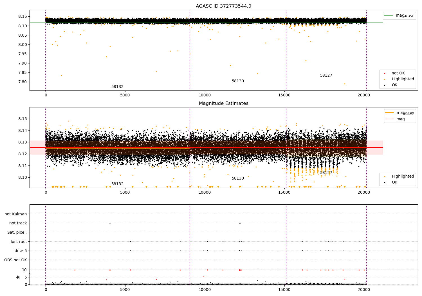Click the 7.80 tick on top y-axis
Viewport: 422px width, 296px height.
(x=23, y=82)
